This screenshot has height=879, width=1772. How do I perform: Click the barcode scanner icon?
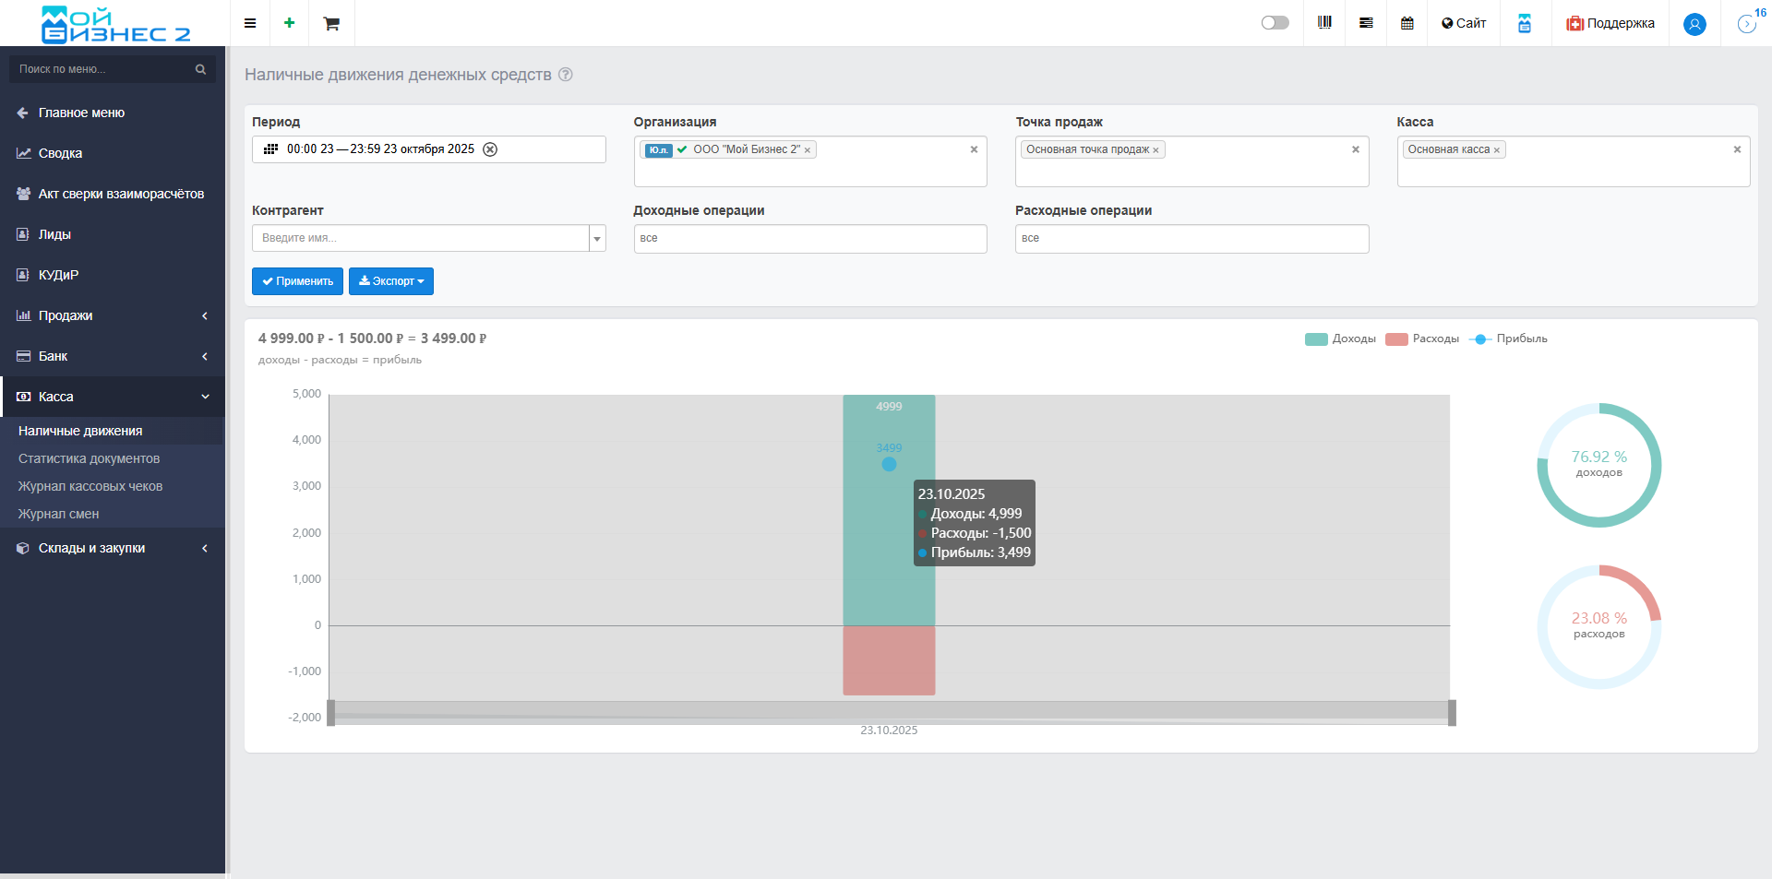1324,23
